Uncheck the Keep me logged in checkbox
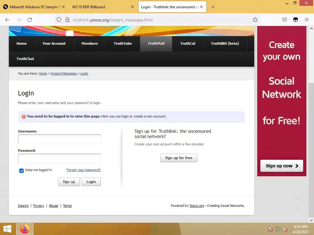The height and width of the screenshot is (235, 314). point(21,170)
